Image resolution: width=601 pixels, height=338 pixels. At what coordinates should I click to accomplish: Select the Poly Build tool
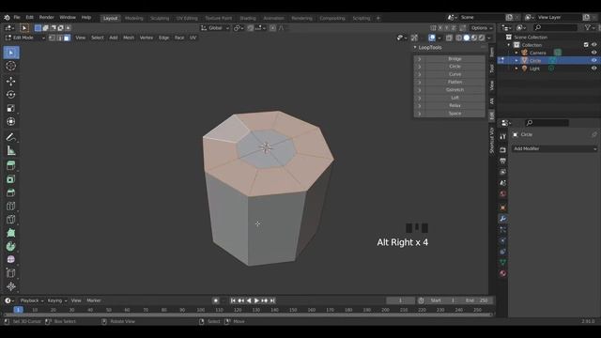tap(11, 233)
